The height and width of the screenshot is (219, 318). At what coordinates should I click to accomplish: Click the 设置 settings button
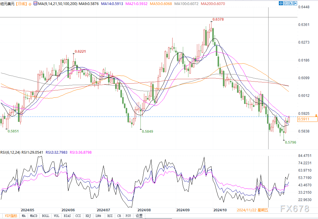(x=139, y=216)
